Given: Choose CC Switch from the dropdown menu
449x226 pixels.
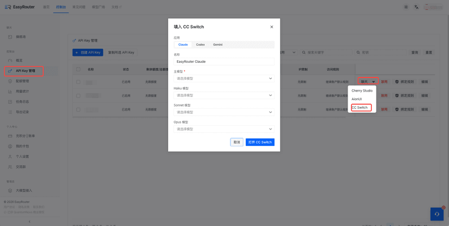Looking at the screenshot, I should click(x=362, y=107).
